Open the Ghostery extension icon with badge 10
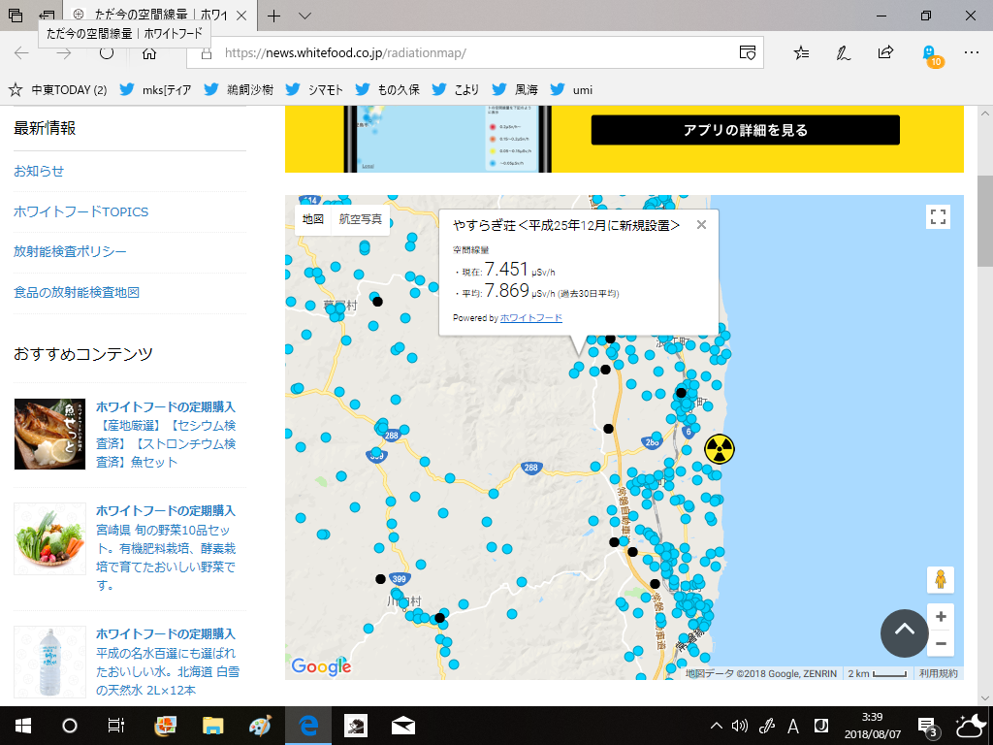The height and width of the screenshot is (745, 993). pos(930,54)
